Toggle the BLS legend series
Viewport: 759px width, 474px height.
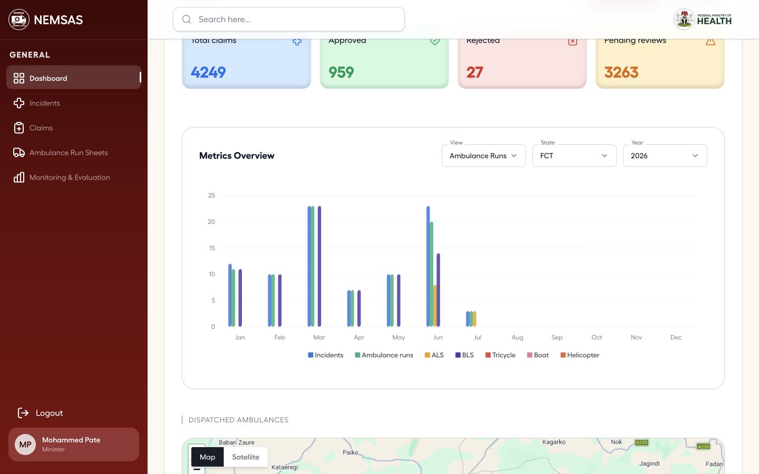pos(465,355)
